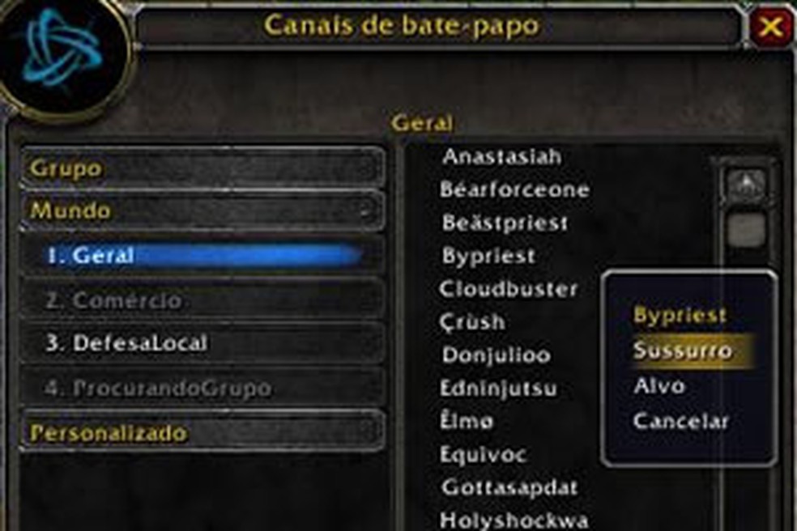The width and height of the screenshot is (797, 531).
Task: Open the 3. DefesaLocal channel
Action: pos(202,343)
